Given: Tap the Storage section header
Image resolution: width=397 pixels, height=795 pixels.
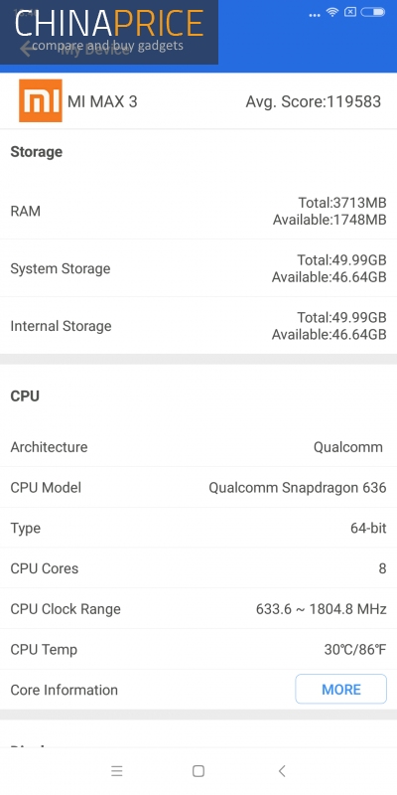Looking at the screenshot, I should pos(37,152).
